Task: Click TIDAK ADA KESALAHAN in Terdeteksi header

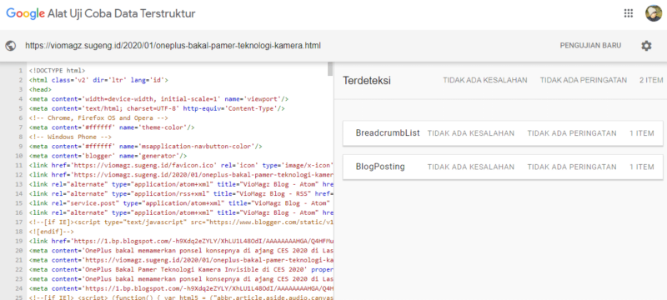Action: coord(485,80)
